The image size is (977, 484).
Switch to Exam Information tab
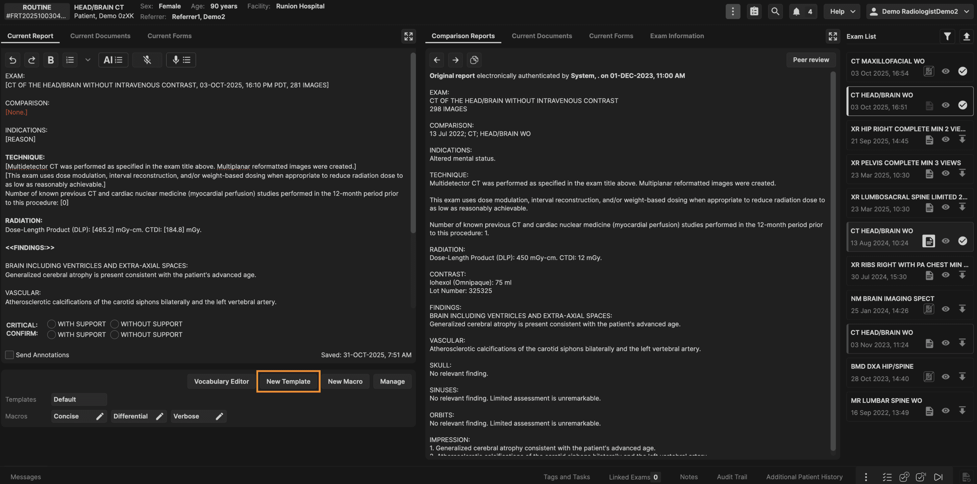[677, 36]
